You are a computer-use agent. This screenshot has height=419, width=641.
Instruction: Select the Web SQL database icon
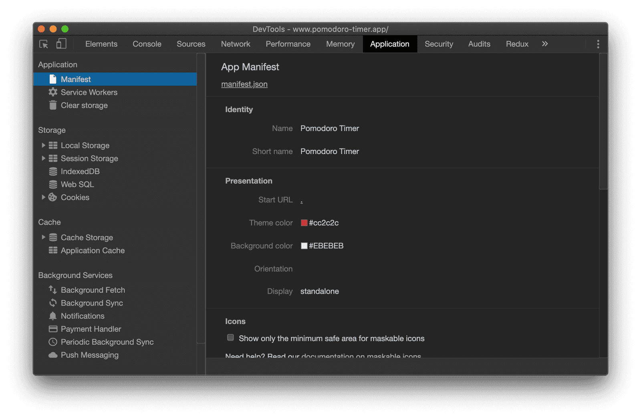[x=53, y=184]
